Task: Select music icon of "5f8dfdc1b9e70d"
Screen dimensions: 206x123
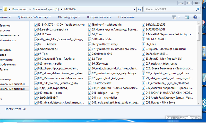Action: pos(144,39)
